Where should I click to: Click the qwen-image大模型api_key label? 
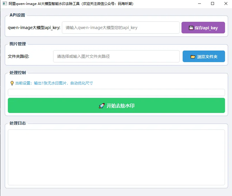(34, 28)
